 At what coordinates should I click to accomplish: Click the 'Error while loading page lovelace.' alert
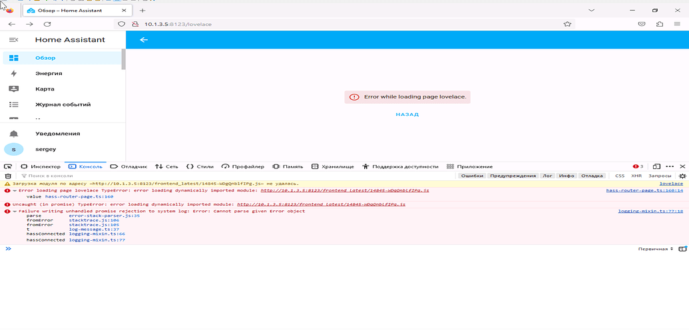tap(407, 97)
